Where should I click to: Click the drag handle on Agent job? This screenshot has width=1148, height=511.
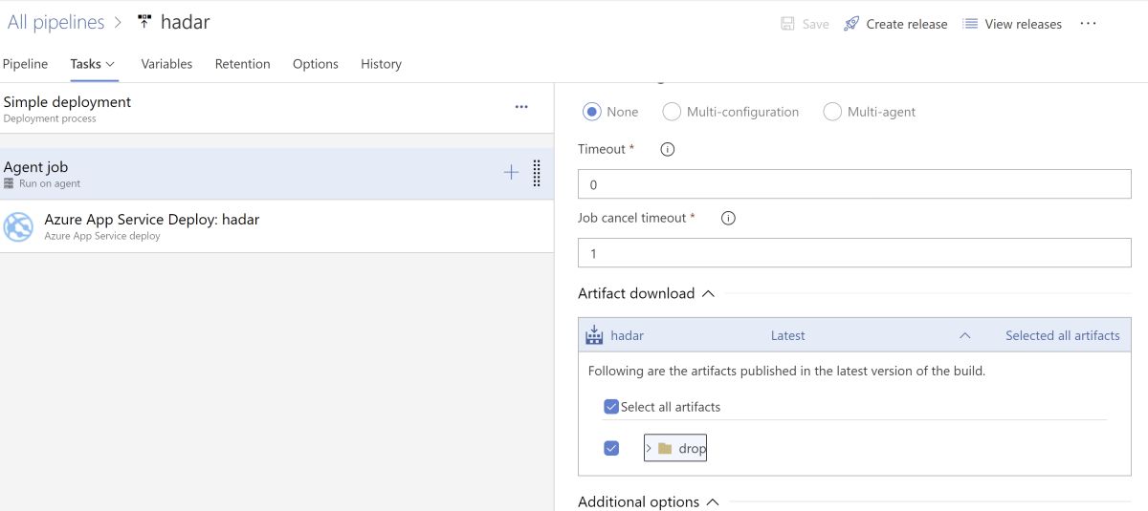click(x=537, y=173)
